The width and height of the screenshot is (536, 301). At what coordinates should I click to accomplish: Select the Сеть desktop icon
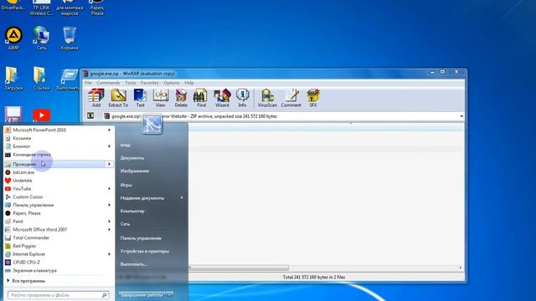coord(41,38)
